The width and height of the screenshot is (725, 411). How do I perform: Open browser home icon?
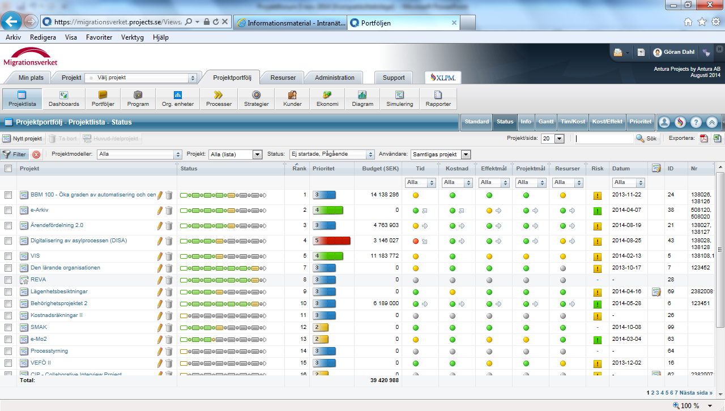pyautogui.click(x=688, y=22)
